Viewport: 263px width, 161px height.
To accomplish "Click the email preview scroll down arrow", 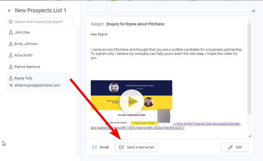I will 249,129.
